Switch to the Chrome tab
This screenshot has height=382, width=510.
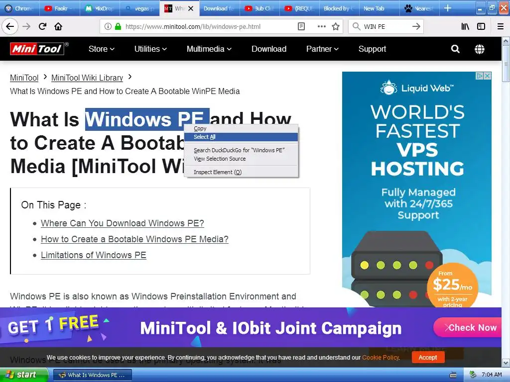pyautogui.click(x=19, y=8)
